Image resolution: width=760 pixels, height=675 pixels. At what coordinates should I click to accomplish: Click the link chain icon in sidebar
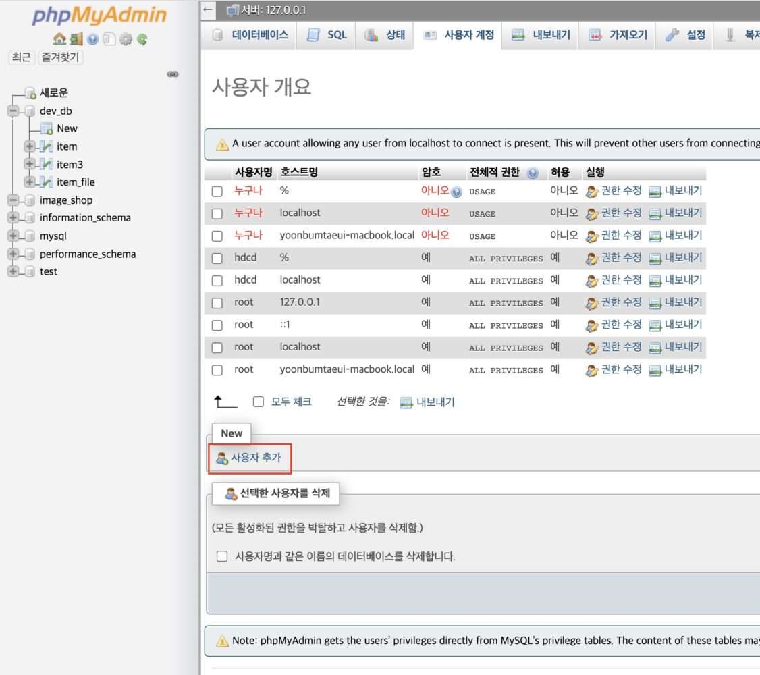[173, 74]
